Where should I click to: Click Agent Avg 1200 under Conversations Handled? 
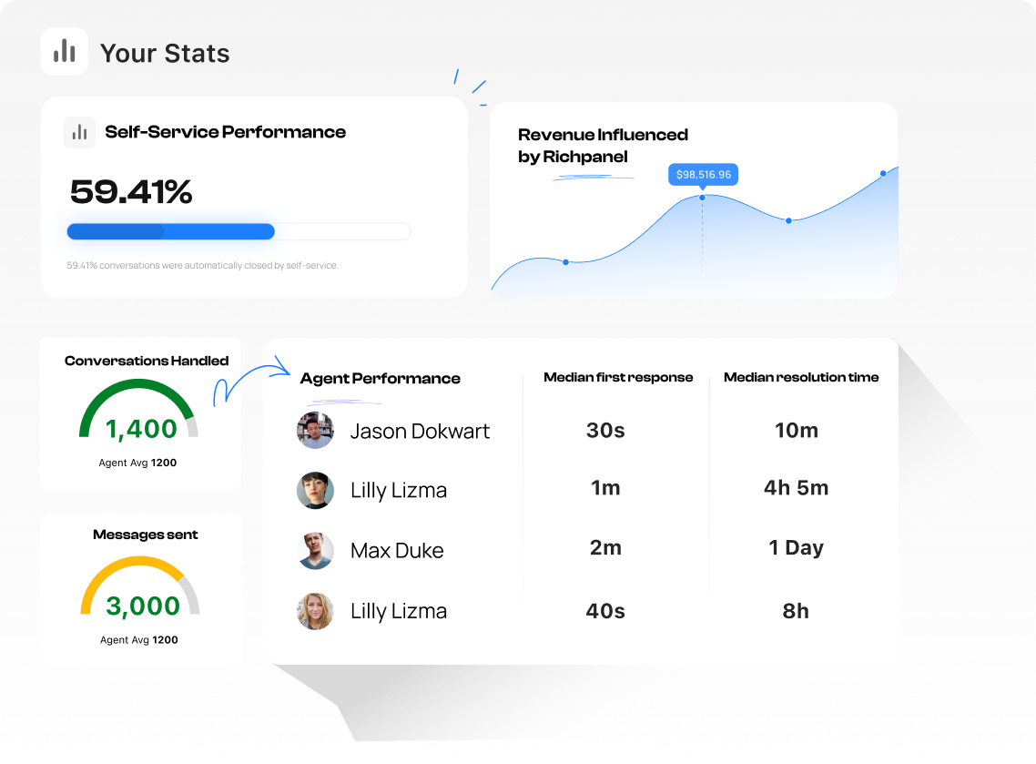tap(137, 463)
